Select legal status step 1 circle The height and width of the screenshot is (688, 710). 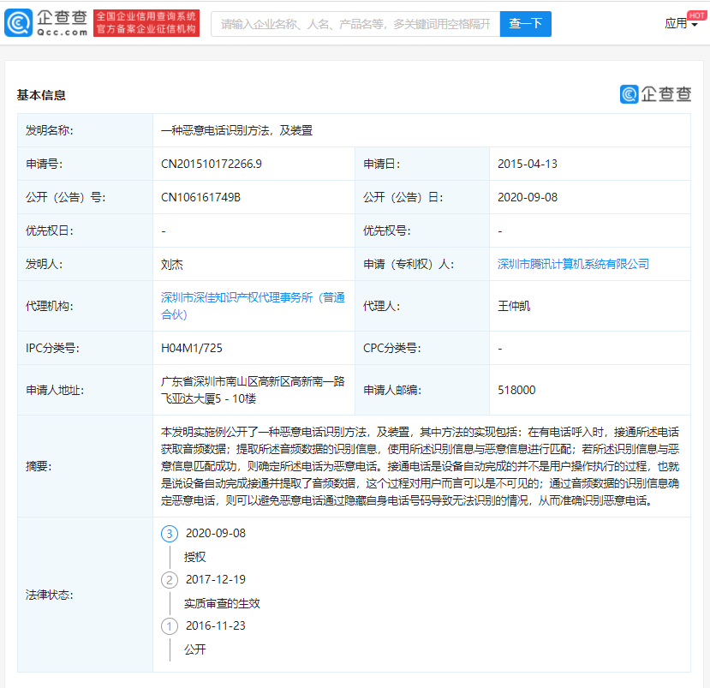(x=170, y=626)
